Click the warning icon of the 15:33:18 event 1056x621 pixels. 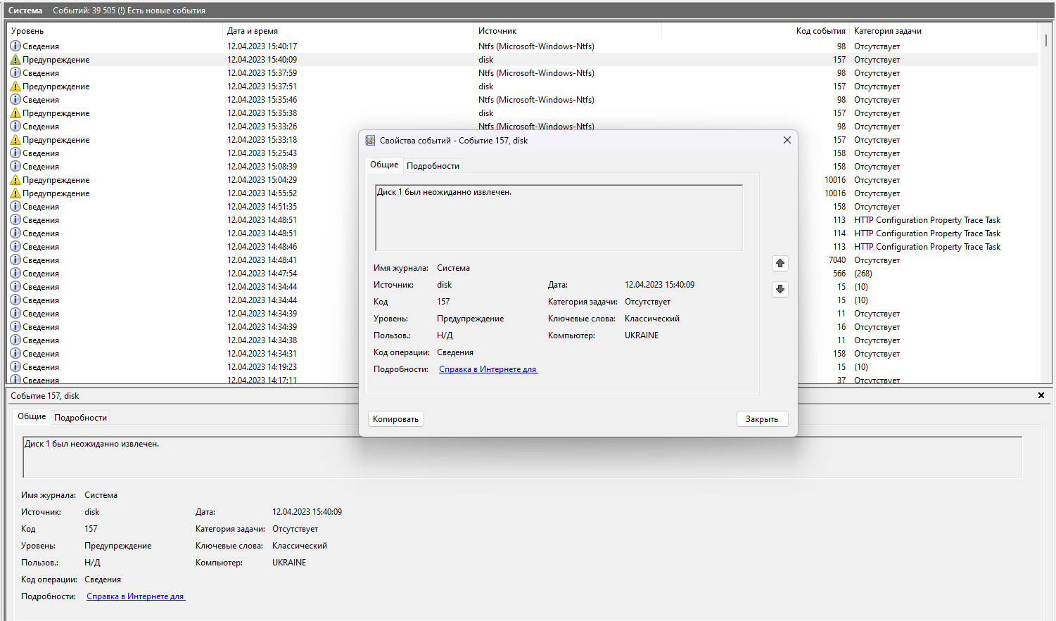pos(15,140)
